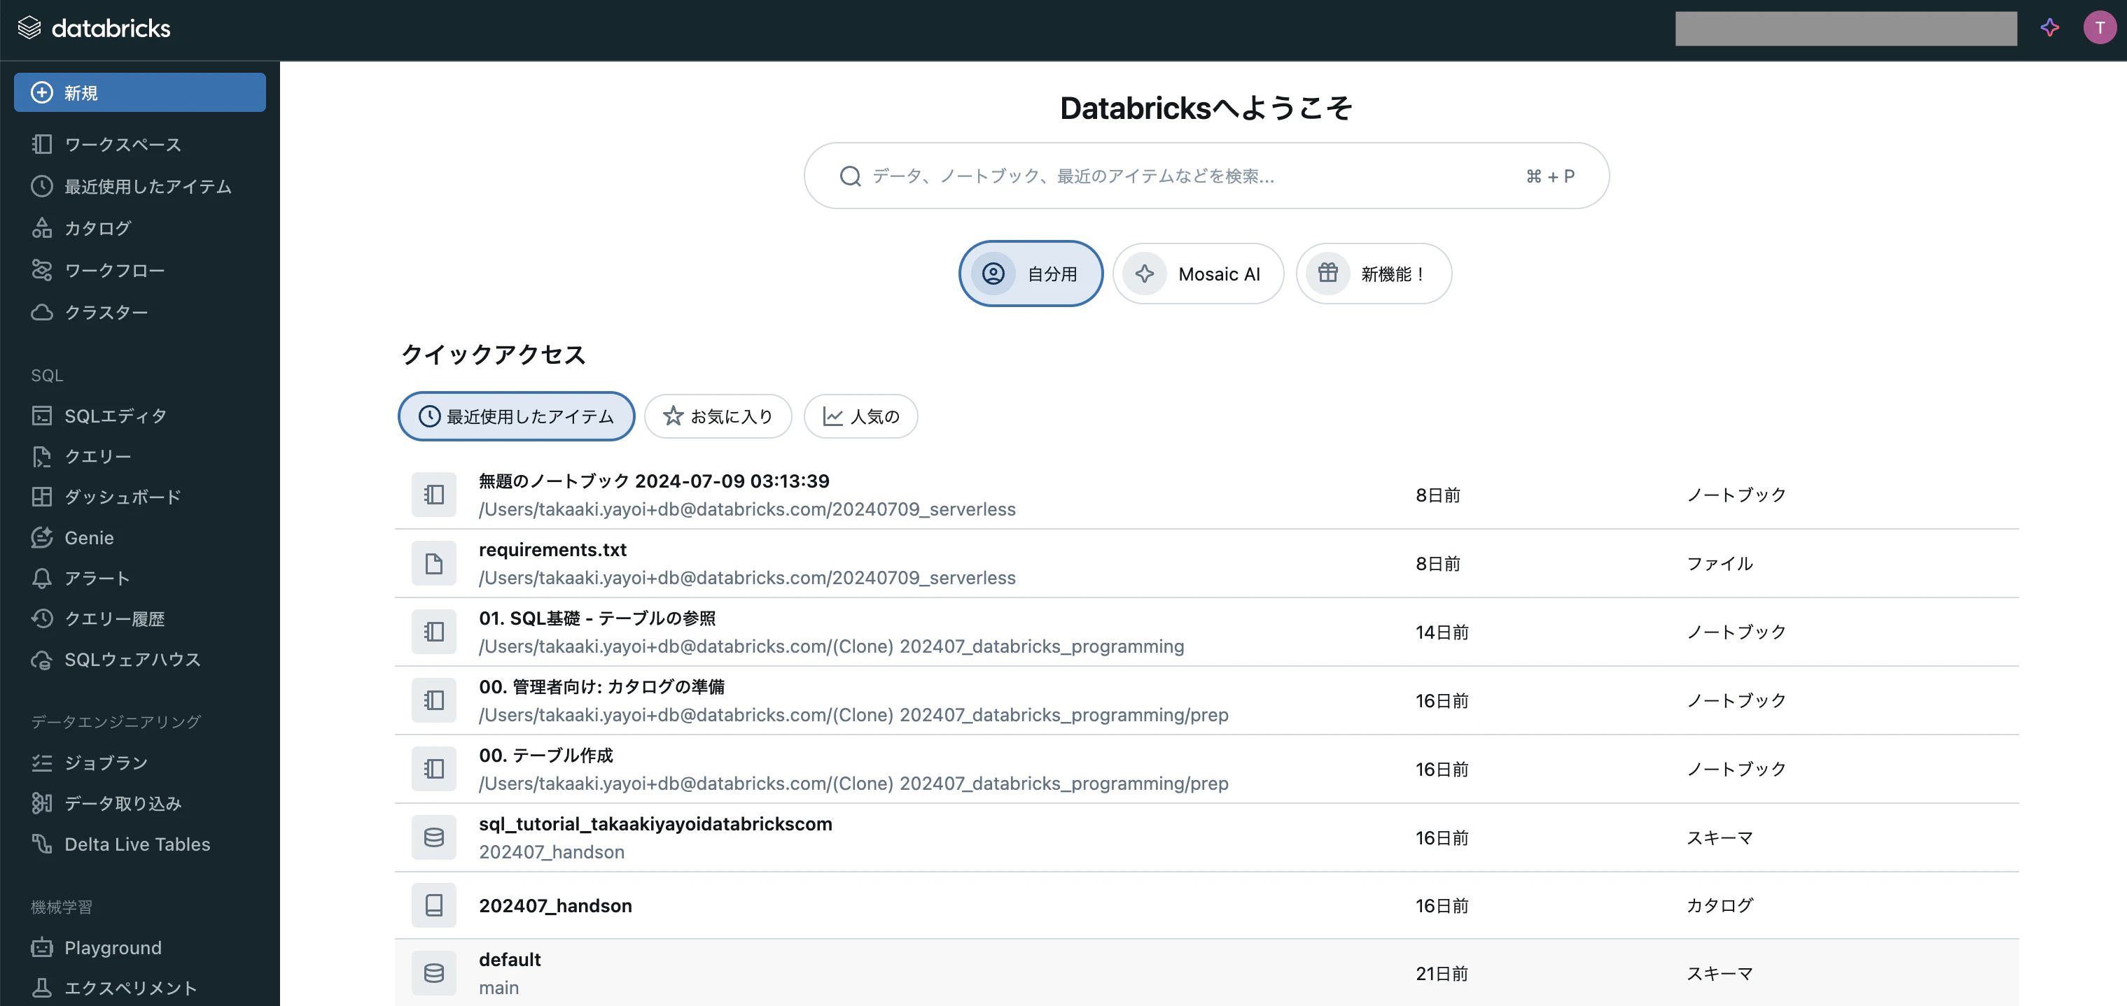The width and height of the screenshot is (2127, 1006).
Task: Click the ダッシュボード sidebar icon
Action: pyautogui.click(x=42, y=497)
